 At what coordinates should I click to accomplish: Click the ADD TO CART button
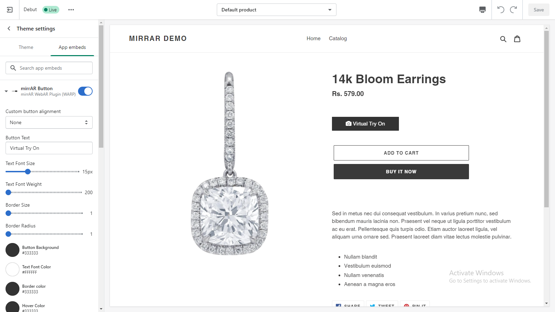pos(401,153)
